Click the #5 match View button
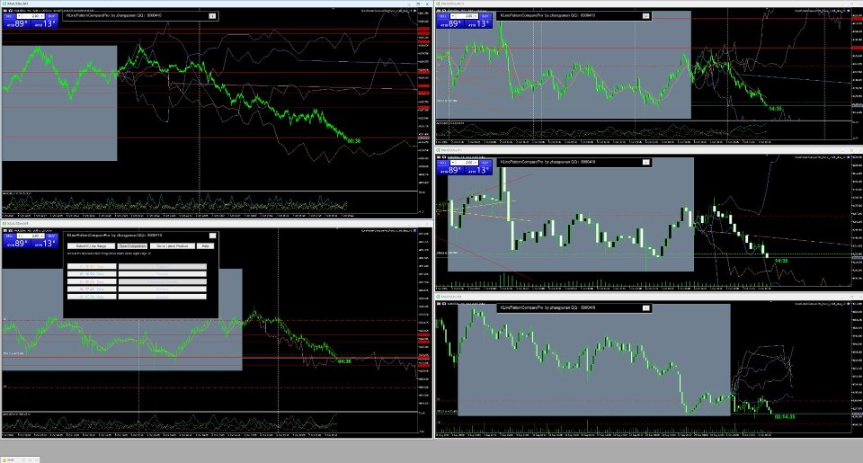The image size is (863, 463). [x=92, y=297]
